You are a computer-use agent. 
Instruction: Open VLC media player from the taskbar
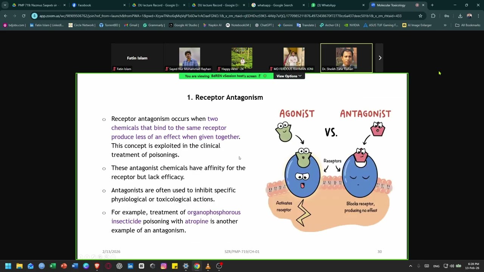(208, 266)
